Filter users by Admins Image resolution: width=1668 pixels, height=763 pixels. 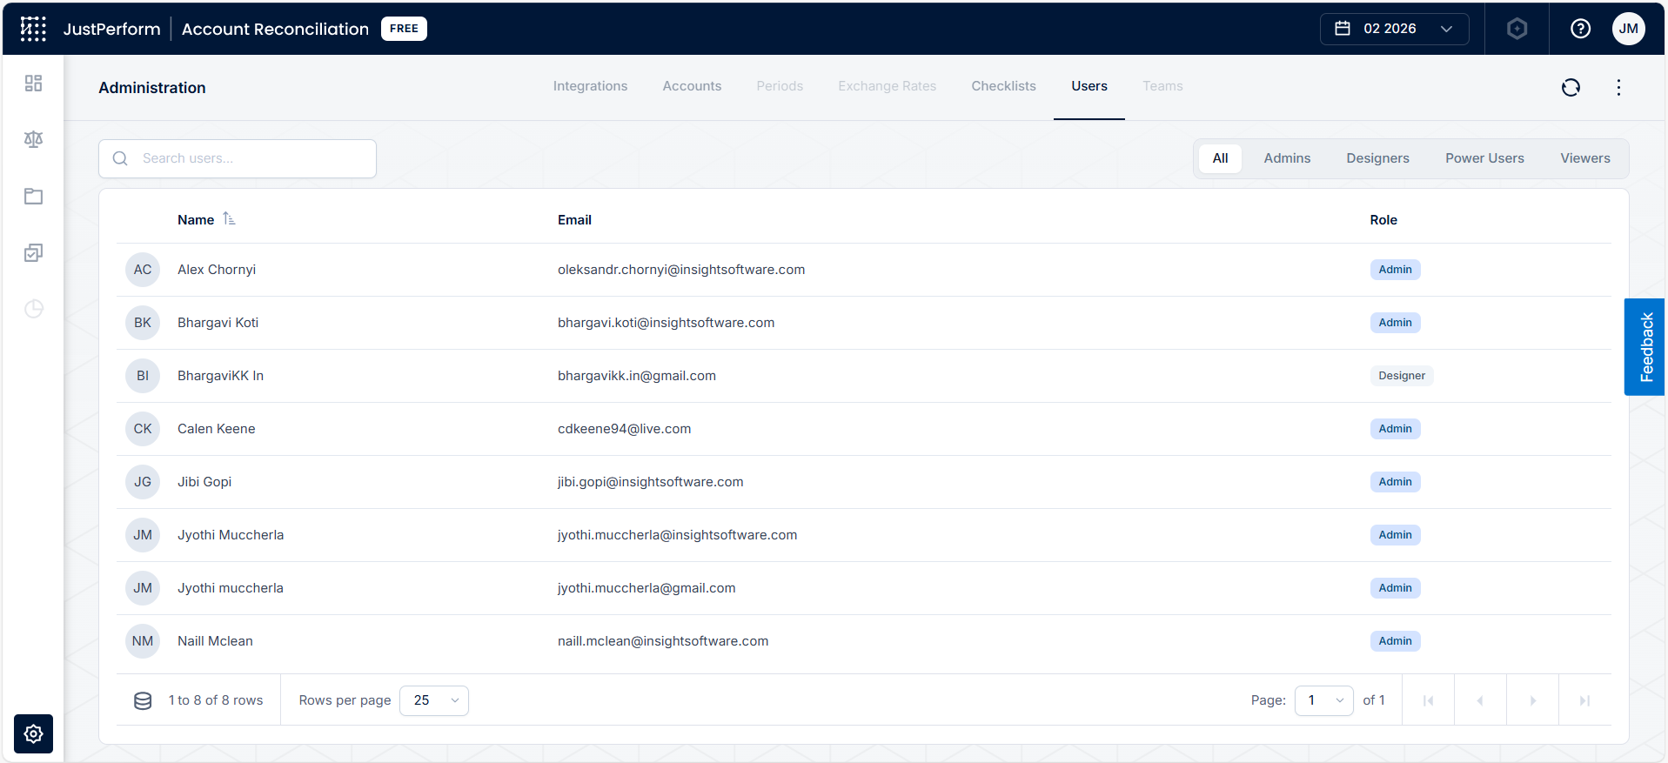[1287, 158]
